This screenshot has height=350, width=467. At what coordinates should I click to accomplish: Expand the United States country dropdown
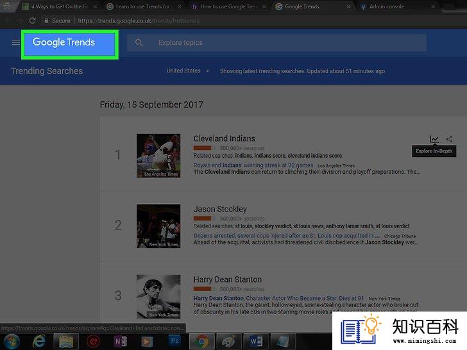[x=187, y=71]
